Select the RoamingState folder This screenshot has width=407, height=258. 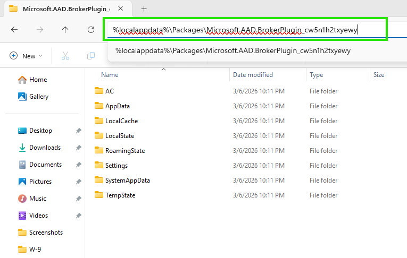[x=125, y=151]
